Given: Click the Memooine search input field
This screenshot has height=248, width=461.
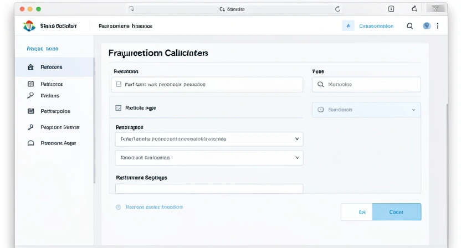Looking at the screenshot, I should 366,84.
